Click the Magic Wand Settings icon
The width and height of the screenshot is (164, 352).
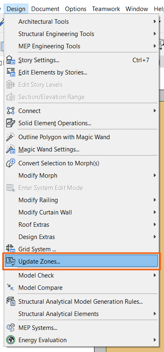tap(11, 149)
